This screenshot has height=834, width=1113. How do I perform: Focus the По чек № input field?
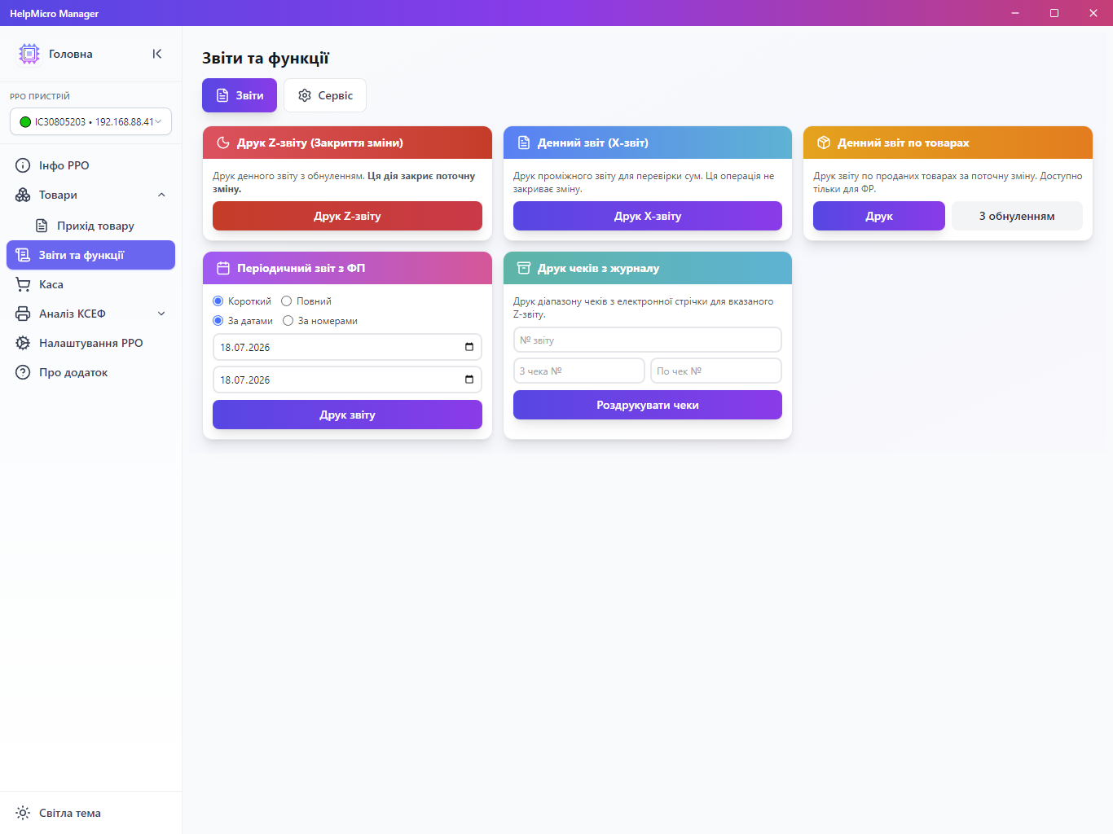click(716, 371)
